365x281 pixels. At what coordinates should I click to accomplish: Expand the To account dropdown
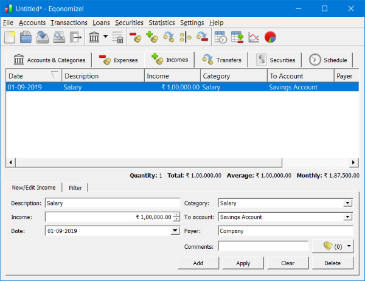(x=347, y=217)
